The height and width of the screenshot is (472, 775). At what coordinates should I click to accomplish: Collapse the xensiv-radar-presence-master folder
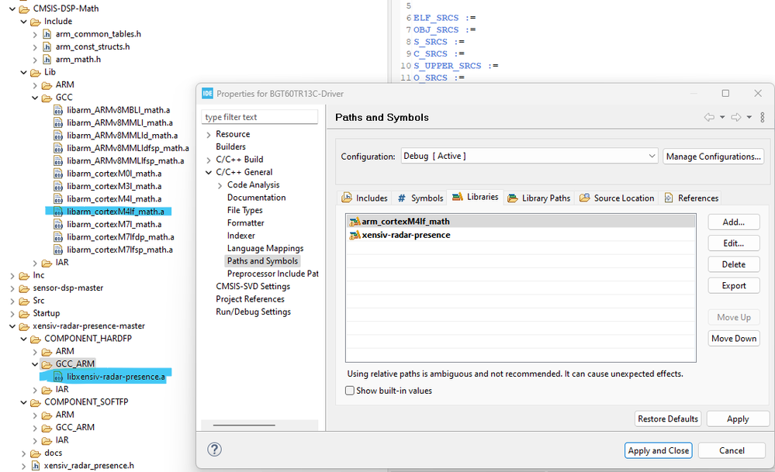click(x=12, y=326)
